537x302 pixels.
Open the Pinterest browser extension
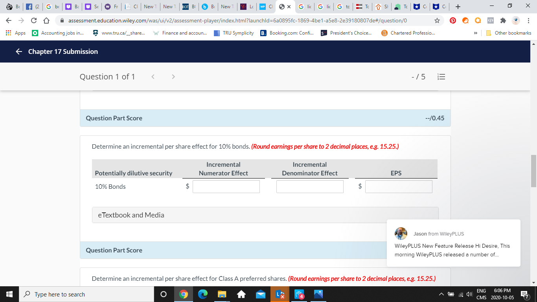pos(452,20)
